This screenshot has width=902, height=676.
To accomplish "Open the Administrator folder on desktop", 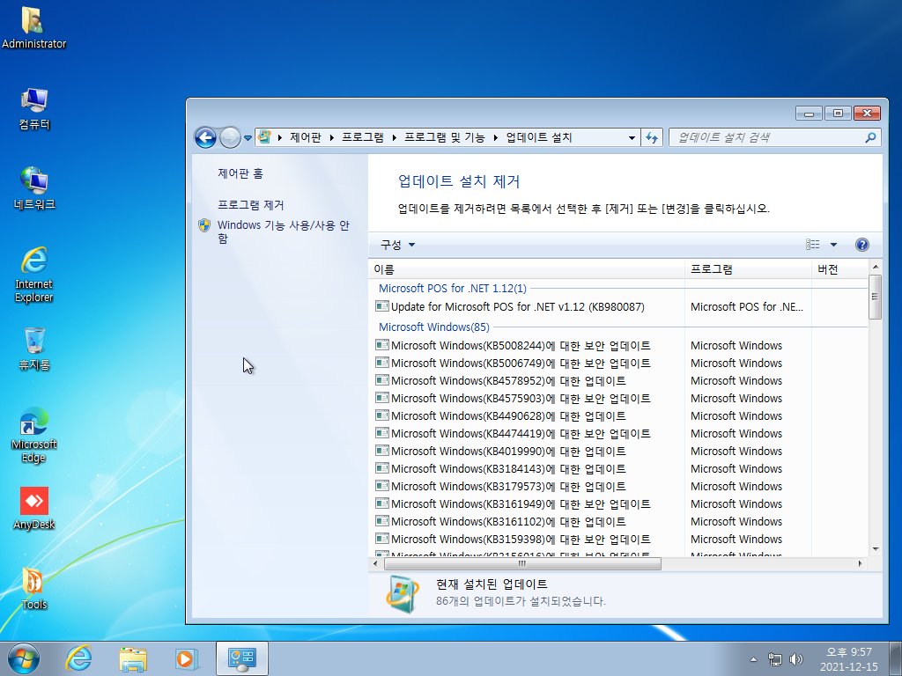I will pyautogui.click(x=33, y=27).
